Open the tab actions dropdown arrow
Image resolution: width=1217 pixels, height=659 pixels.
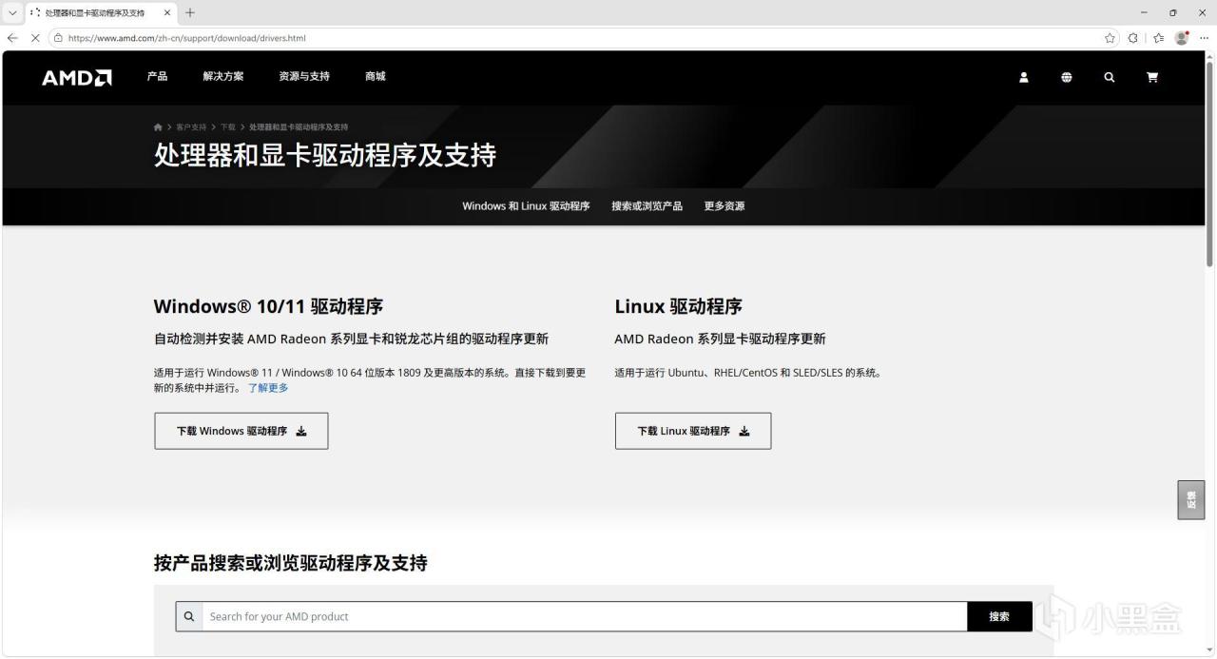click(x=12, y=12)
